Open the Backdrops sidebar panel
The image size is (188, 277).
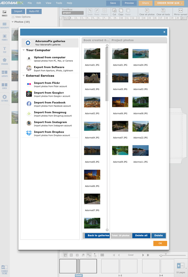(x=5, y=25)
